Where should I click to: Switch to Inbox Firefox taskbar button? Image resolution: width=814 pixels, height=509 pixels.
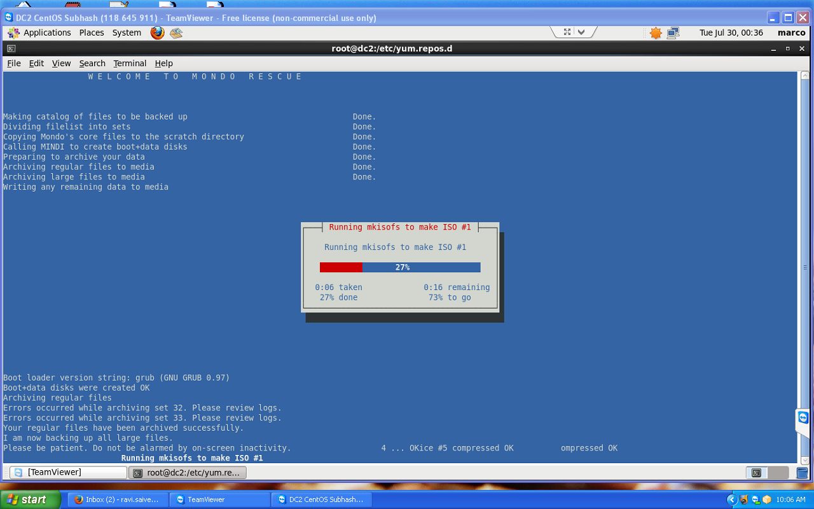tap(116, 499)
